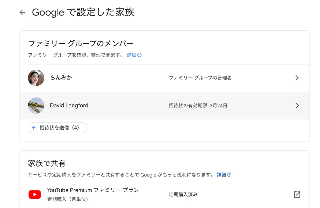
Task: Go back using the left arrow icon
Action: click(x=22, y=13)
